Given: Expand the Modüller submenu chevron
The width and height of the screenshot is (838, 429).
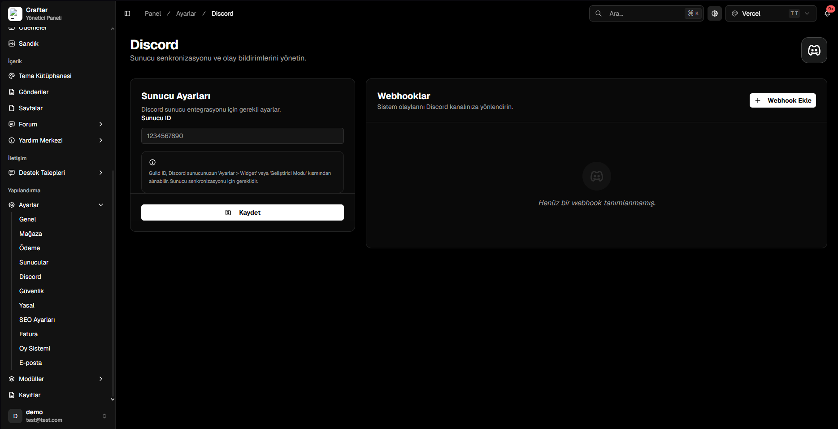Looking at the screenshot, I should (x=101, y=379).
